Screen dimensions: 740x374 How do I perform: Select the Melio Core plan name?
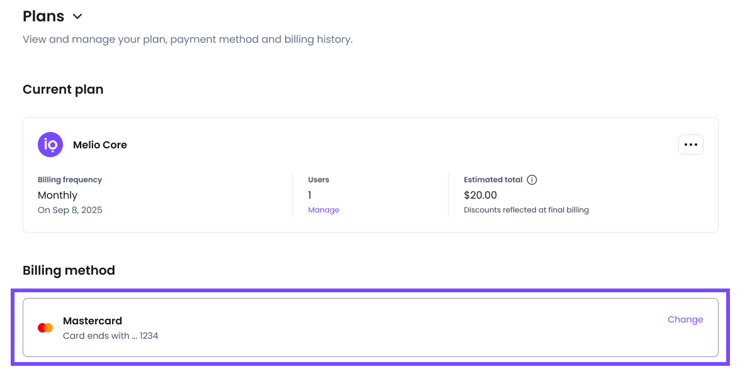point(100,145)
